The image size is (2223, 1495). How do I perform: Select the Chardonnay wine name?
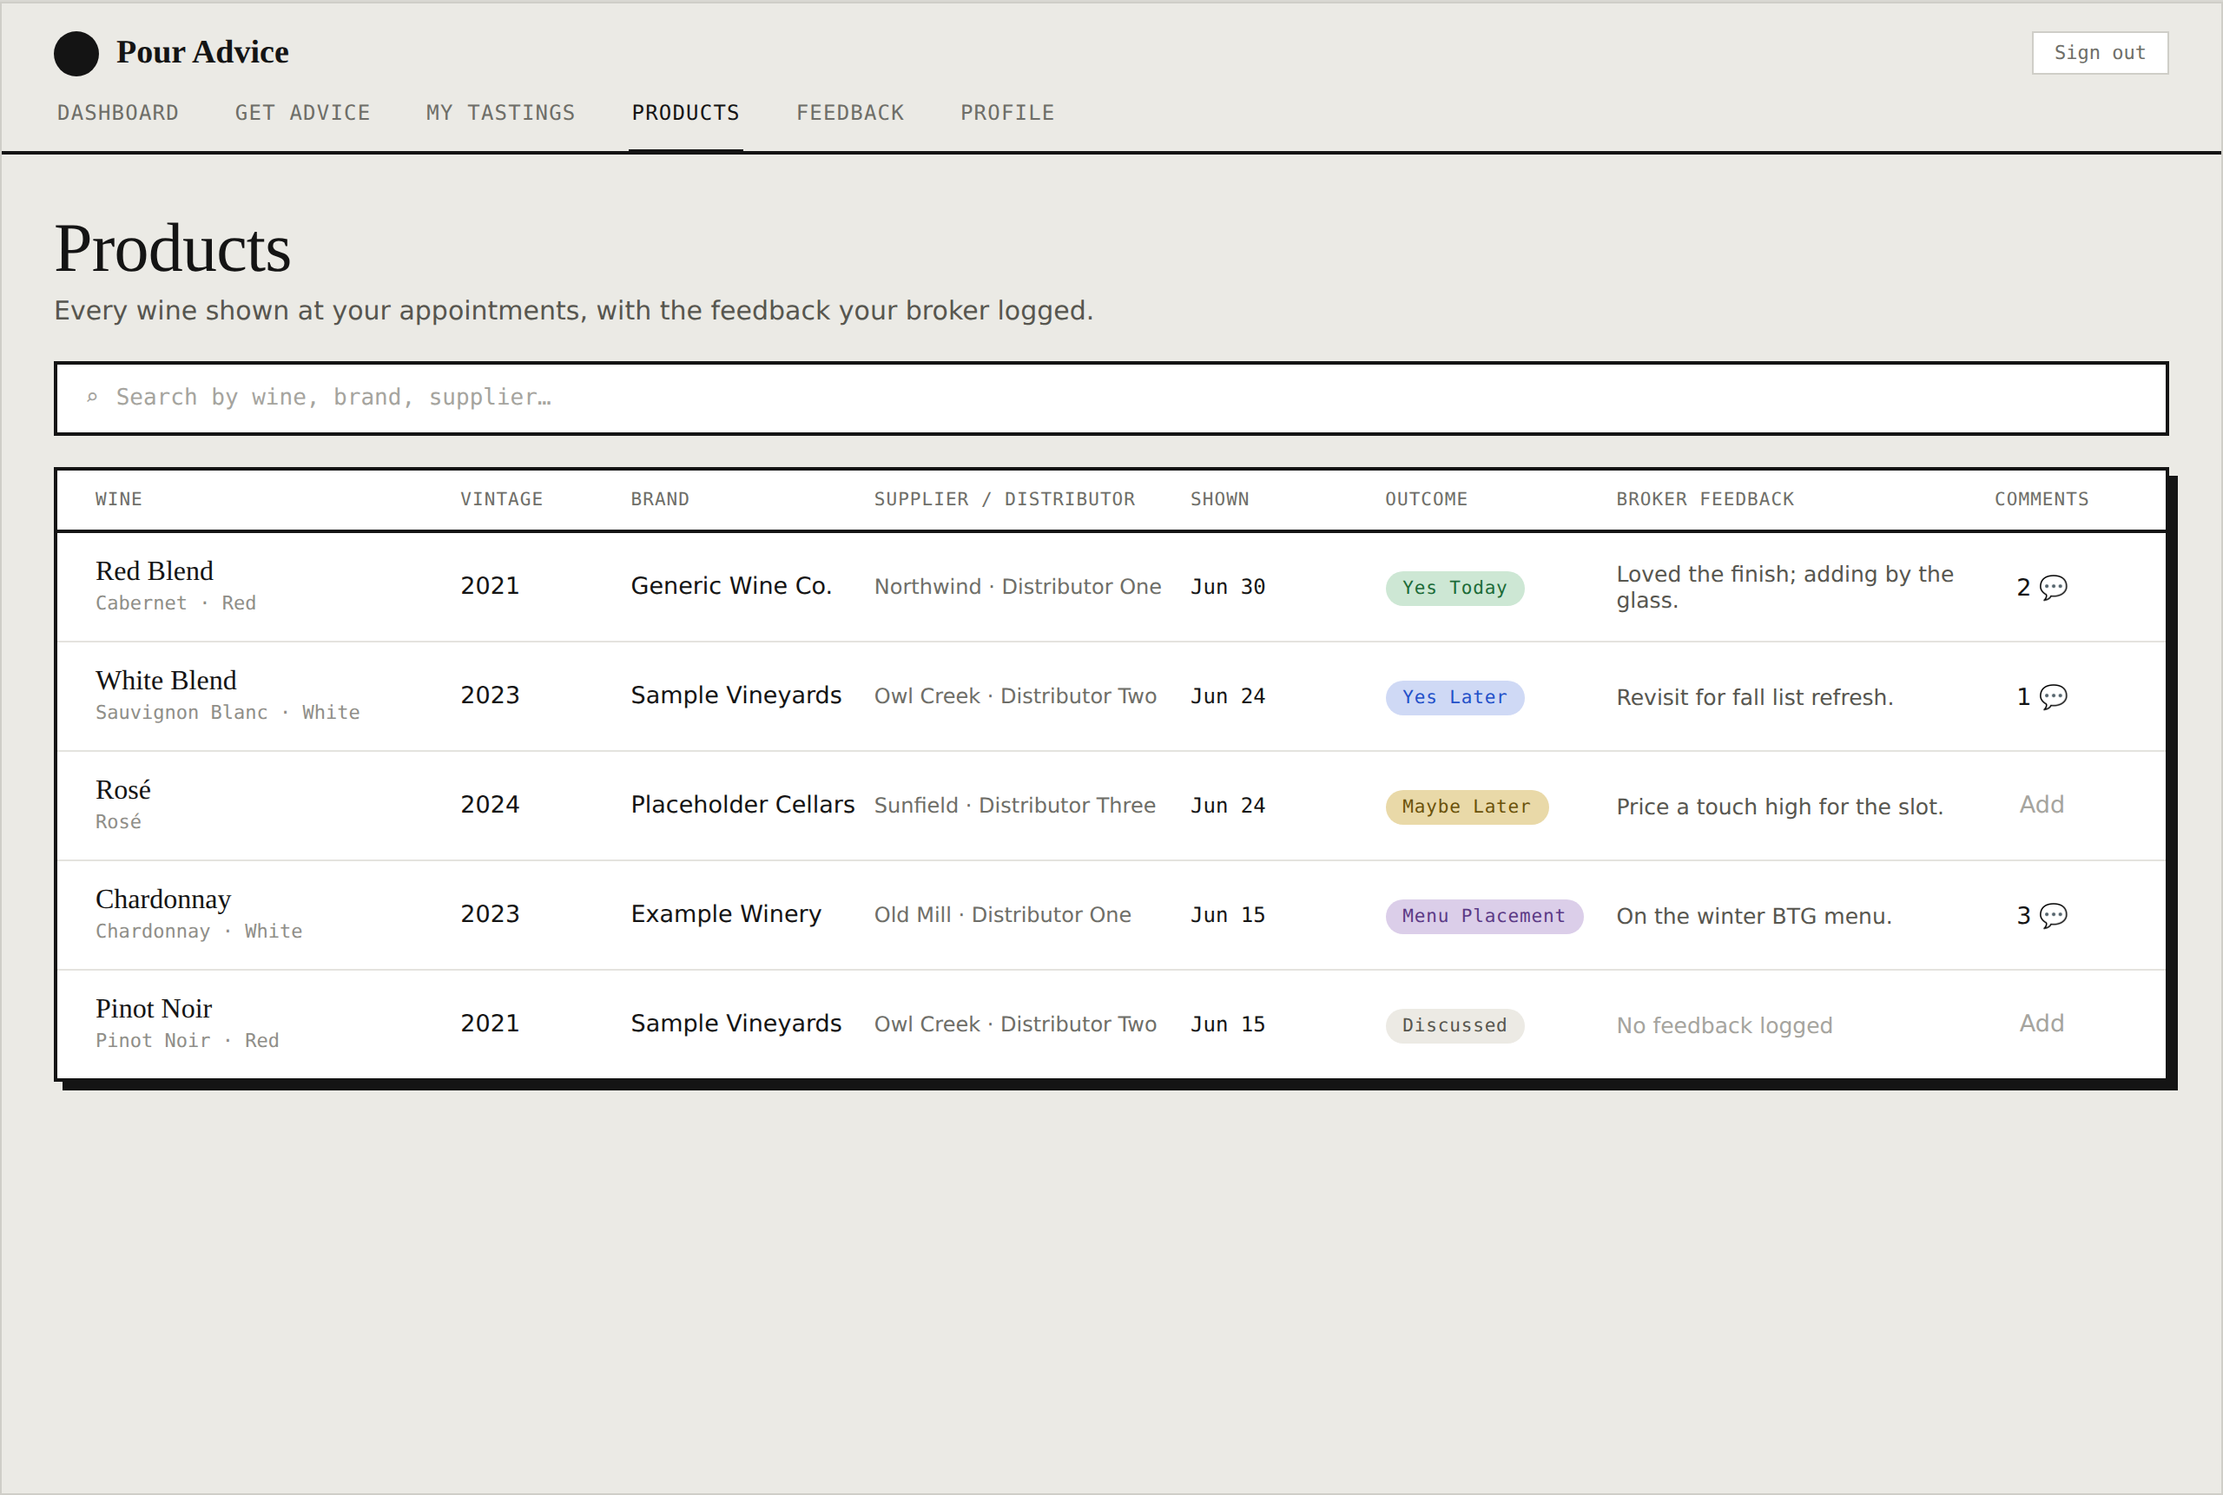click(163, 899)
